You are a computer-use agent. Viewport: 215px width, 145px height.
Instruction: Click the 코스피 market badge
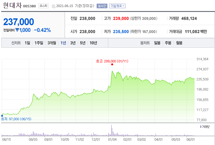43,6
